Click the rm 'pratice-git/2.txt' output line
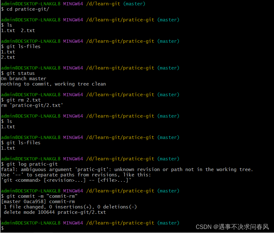Viewport: 274px width, 233px height. tap(32, 105)
